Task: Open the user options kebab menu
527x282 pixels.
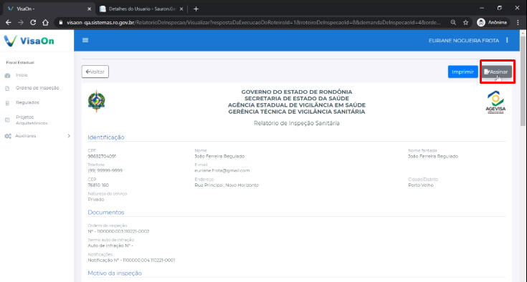Action: pos(507,40)
